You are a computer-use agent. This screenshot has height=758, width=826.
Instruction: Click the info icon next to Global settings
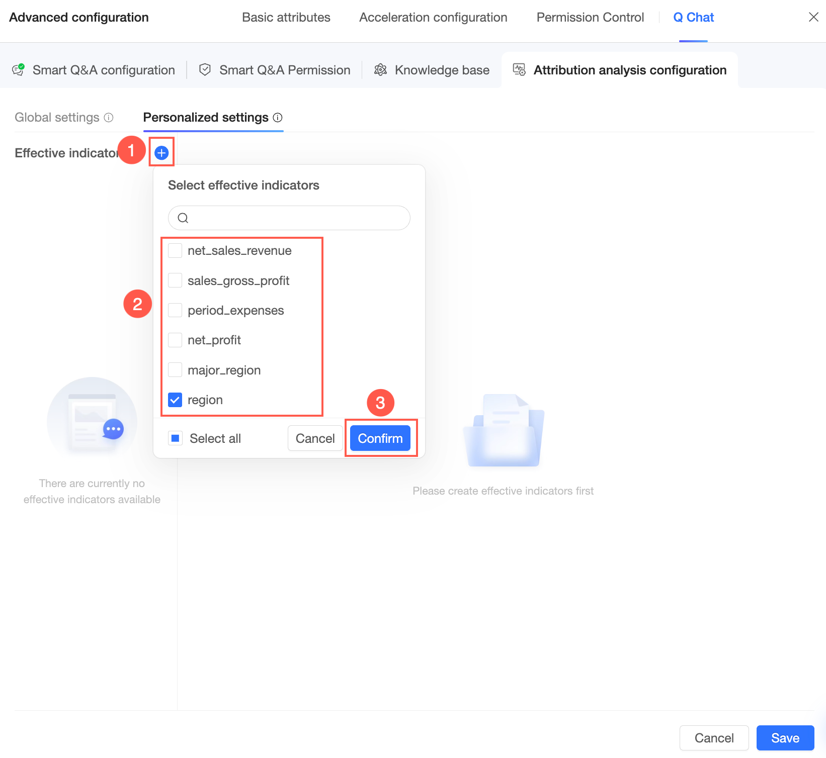109,118
